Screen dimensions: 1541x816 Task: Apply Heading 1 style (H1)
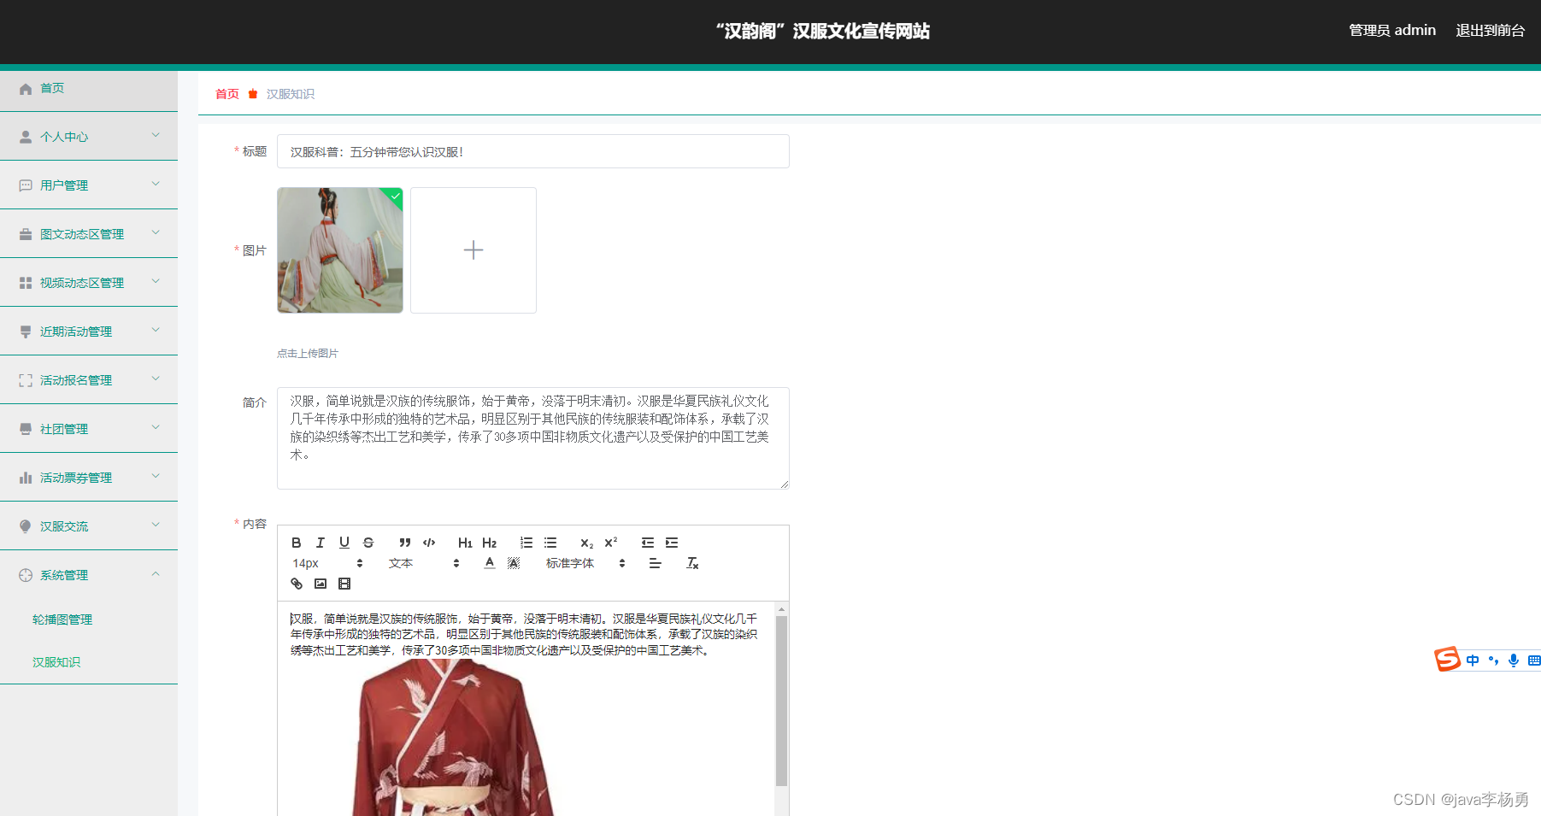tap(465, 543)
